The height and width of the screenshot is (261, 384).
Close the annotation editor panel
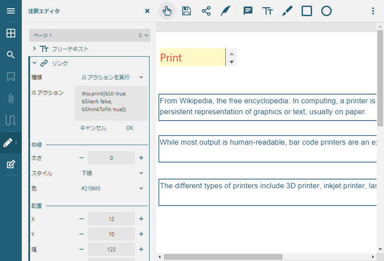click(147, 11)
